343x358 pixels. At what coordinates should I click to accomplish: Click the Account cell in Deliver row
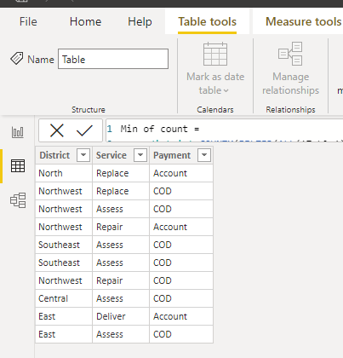(181, 316)
